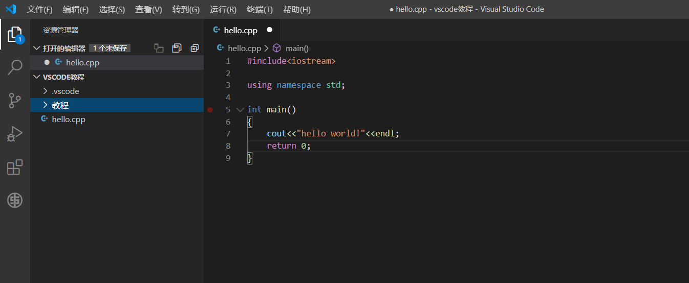Screen dimensions: 689x283
Task: Click on #include<iostream> code line
Action: [291, 61]
